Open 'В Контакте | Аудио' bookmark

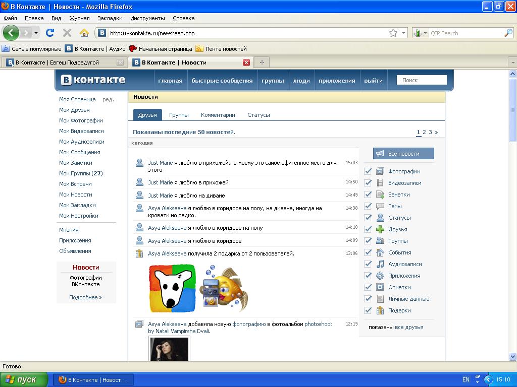pos(95,49)
